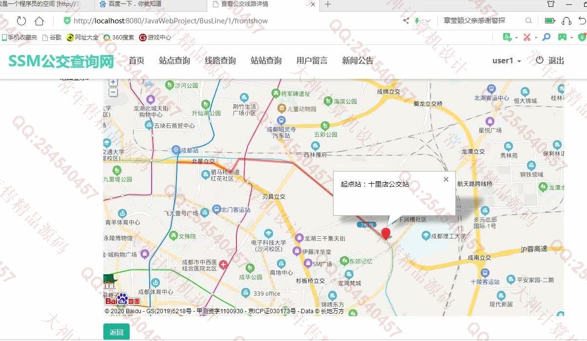Viewport: 587px width, 341px height.
Task: Click the search box with 章莹颖父亲感谢警探
Action: (474, 20)
